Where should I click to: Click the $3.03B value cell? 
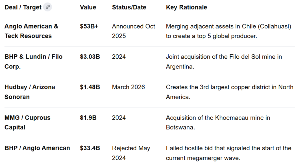click(90, 57)
